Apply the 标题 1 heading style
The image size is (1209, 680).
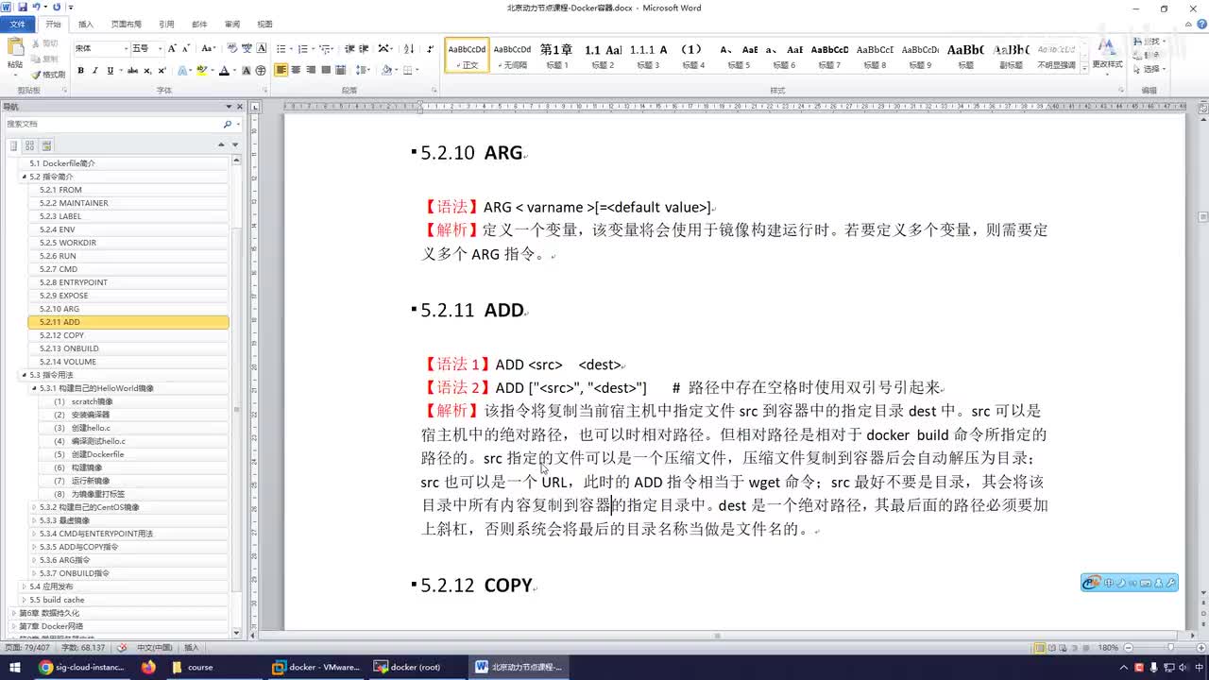click(556, 55)
